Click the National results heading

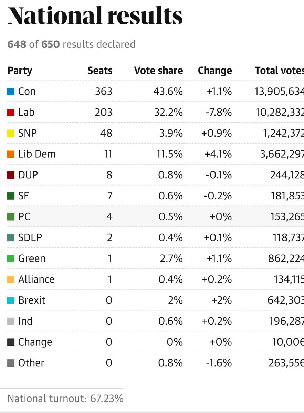click(x=95, y=15)
